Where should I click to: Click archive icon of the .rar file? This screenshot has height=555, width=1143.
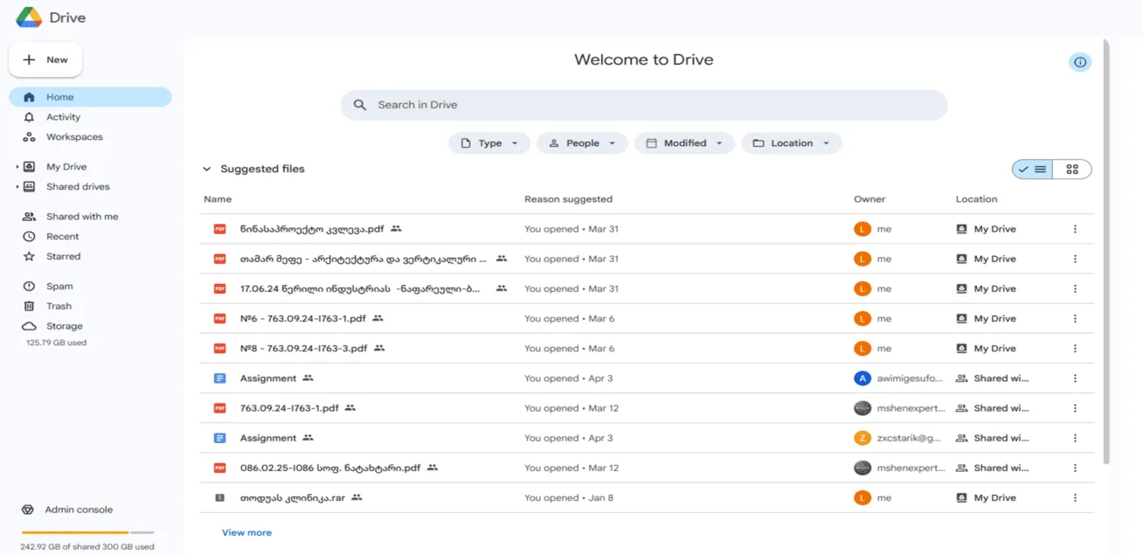click(x=220, y=498)
